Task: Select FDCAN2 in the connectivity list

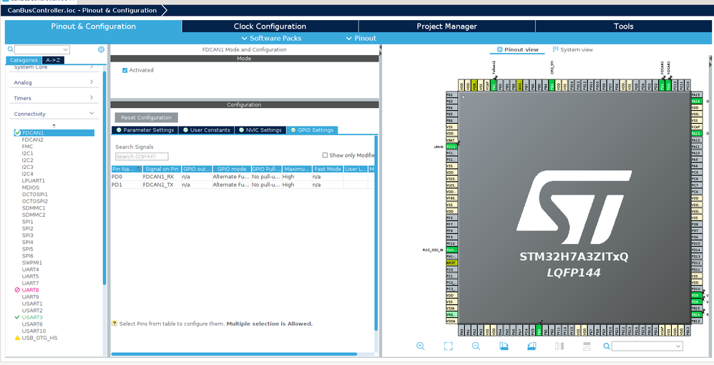Action: click(x=32, y=140)
